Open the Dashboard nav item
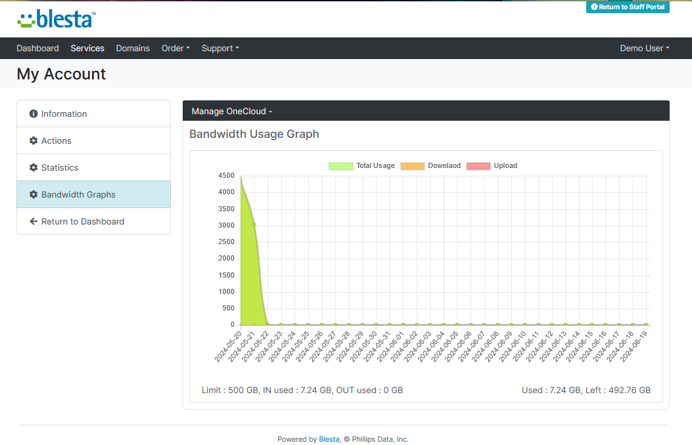 (x=37, y=48)
